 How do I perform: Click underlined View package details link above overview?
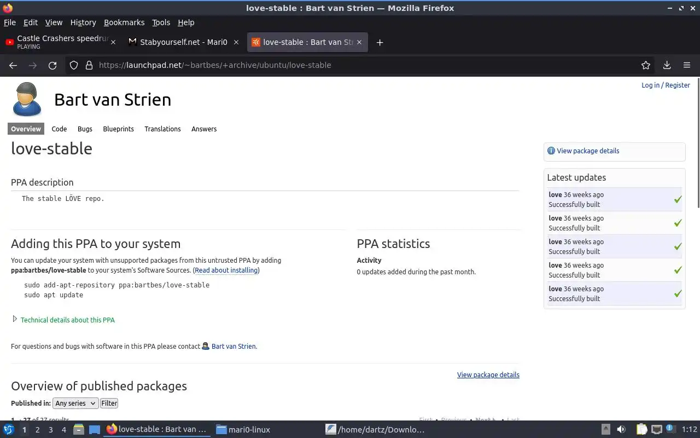(488, 374)
